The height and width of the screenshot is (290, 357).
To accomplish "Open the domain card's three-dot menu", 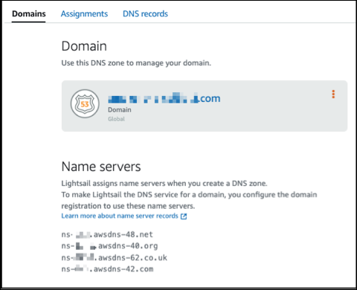I will pos(333,94).
